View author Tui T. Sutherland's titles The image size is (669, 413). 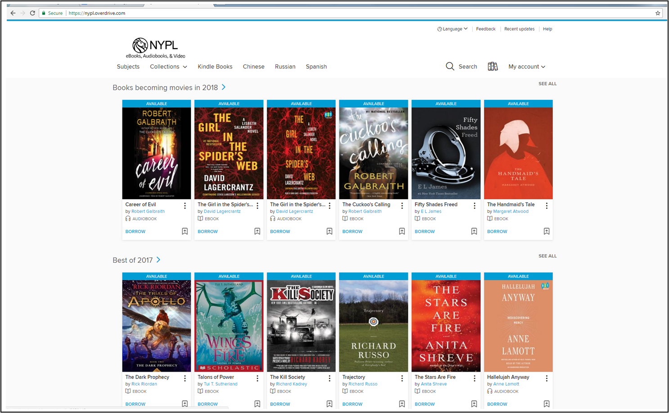click(221, 384)
